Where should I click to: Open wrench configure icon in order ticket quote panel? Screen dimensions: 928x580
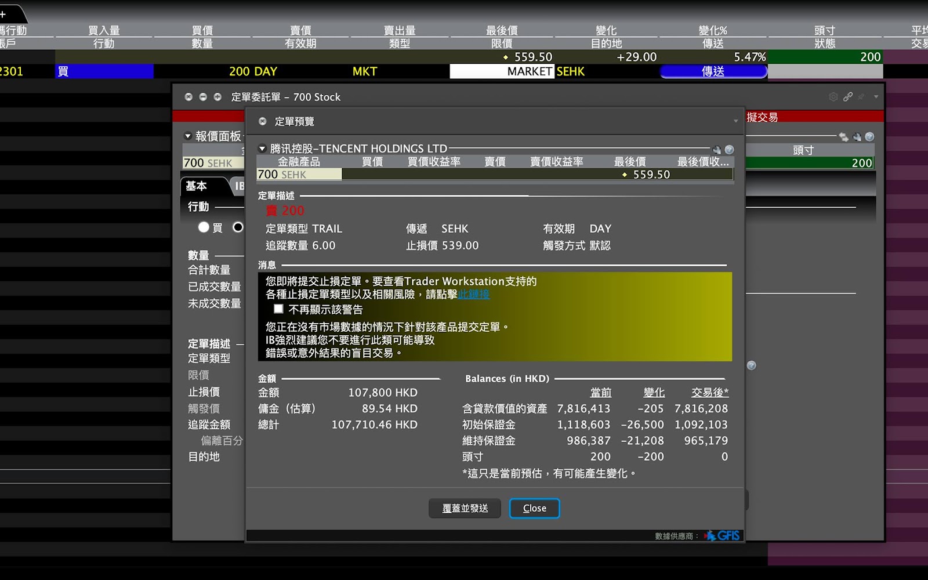[x=857, y=137]
